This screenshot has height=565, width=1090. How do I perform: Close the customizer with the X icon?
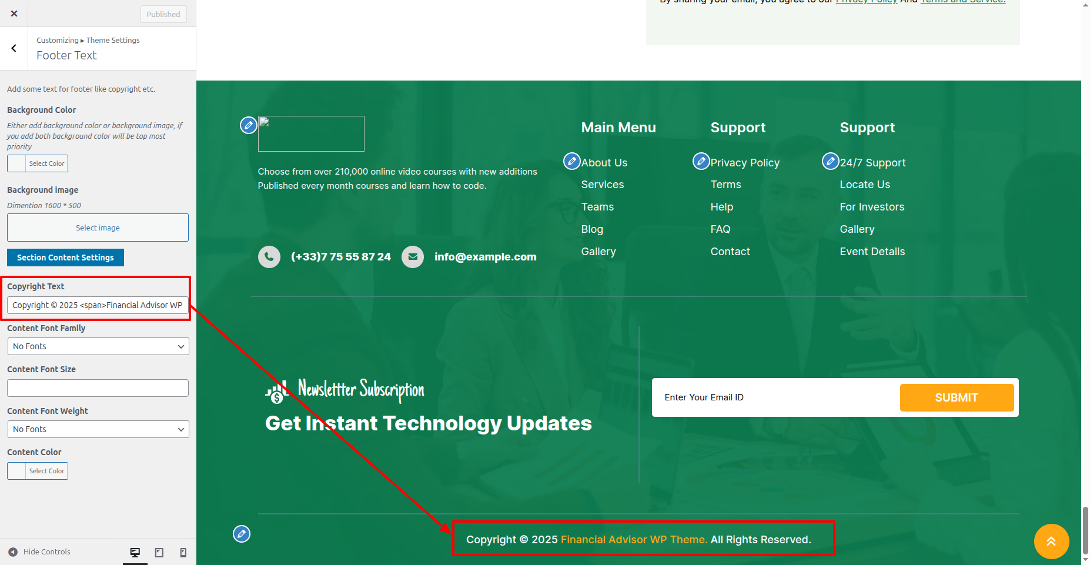tap(14, 14)
